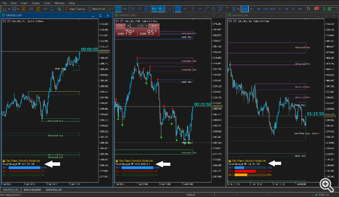Screen dimensions: 339x197
Task: Expand the template icon dropdown arrow
Action: [18, 9]
